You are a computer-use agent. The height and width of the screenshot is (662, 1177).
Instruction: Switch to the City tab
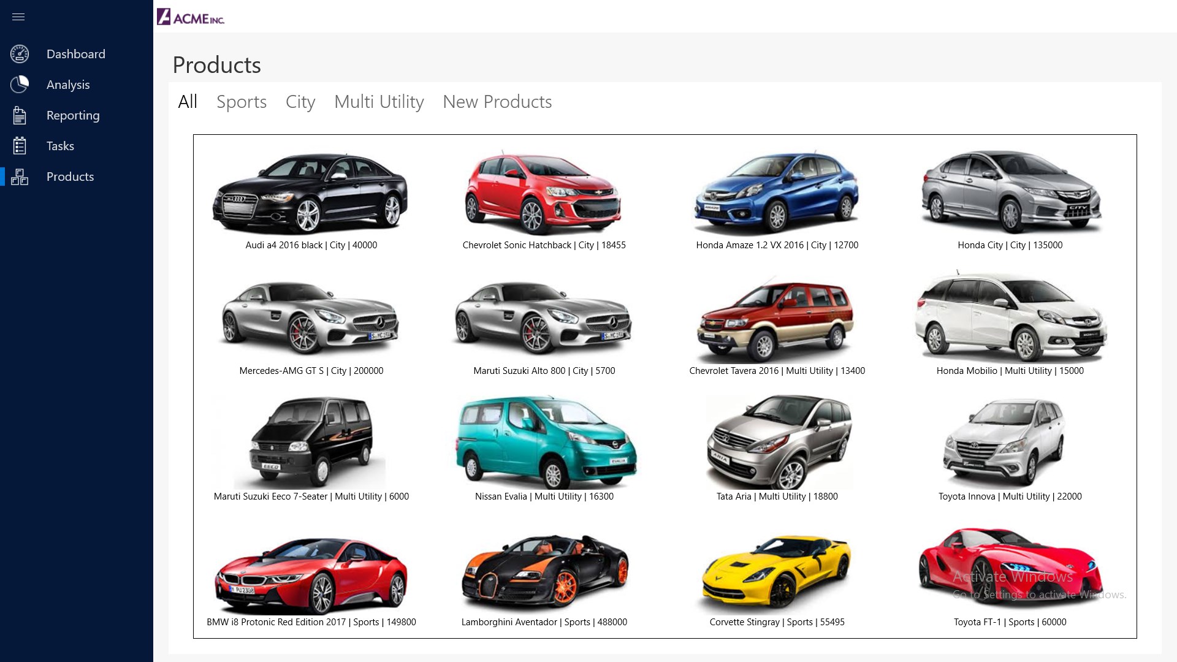[300, 102]
